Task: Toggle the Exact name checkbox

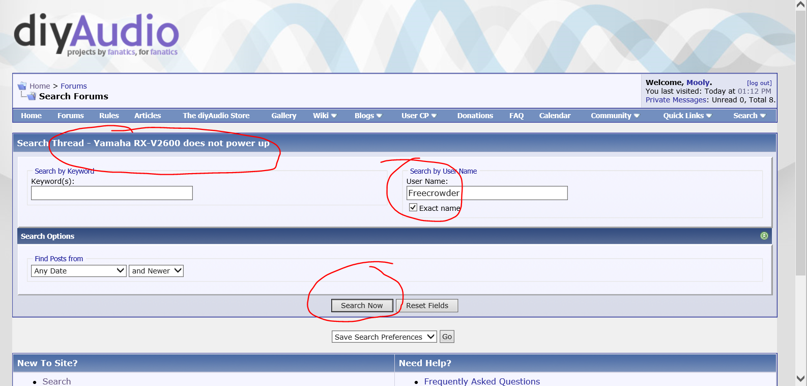Action: [413, 207]
